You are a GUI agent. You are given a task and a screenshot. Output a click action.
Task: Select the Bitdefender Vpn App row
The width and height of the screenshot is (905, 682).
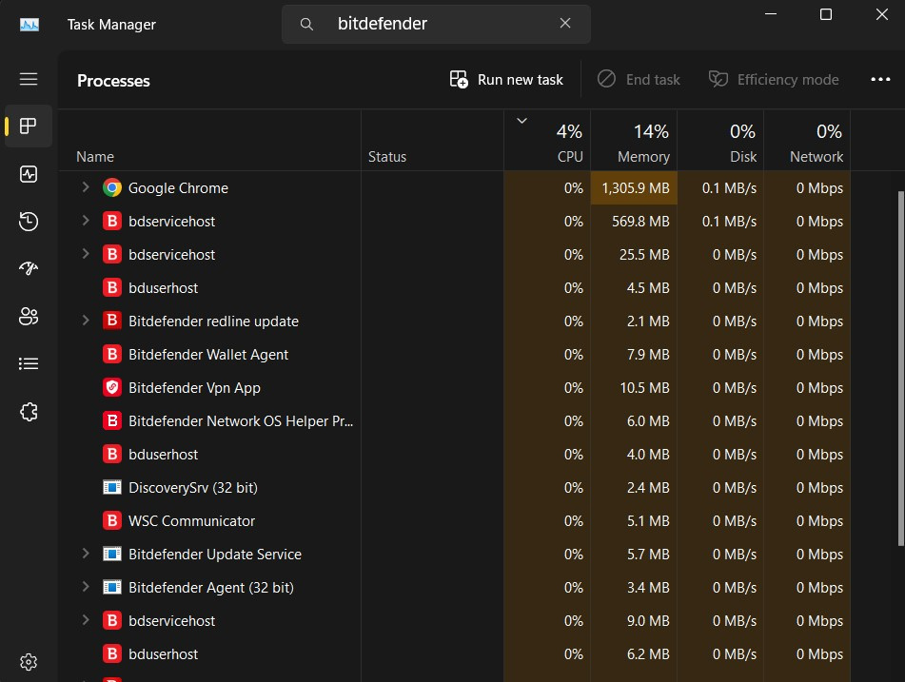(x=454, y=388)
